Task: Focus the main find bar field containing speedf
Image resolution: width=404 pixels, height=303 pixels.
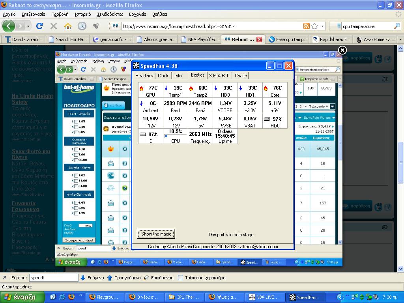Action: (x=54, y=278)
